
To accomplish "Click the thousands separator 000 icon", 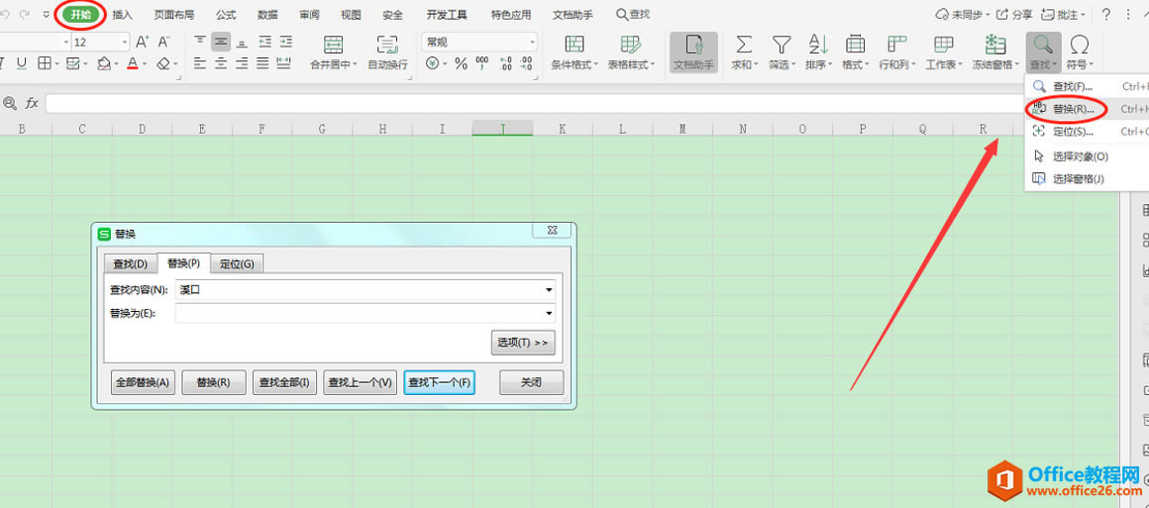I will point(482,63).
